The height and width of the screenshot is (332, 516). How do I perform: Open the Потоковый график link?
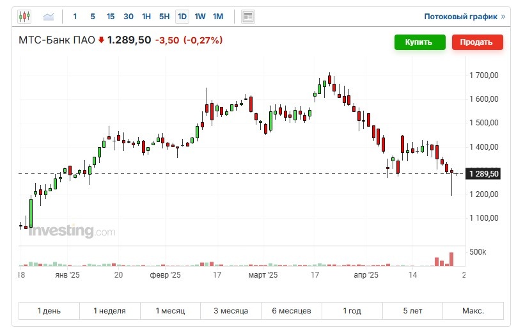coord(464,17)
